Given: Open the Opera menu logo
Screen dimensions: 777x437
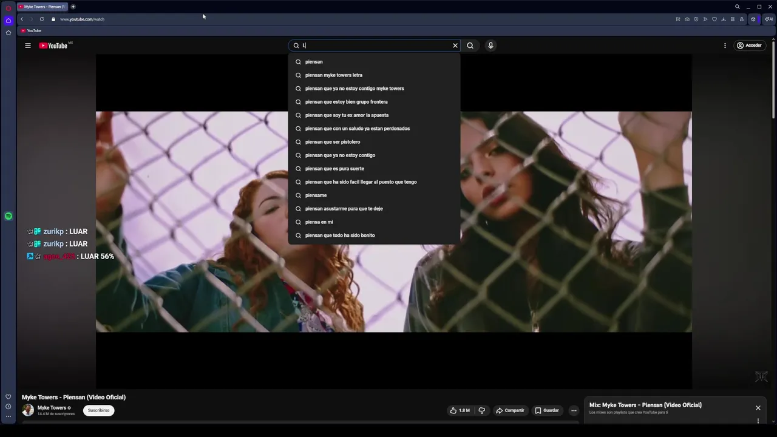Looking at the screenshot, I should 8,8.
